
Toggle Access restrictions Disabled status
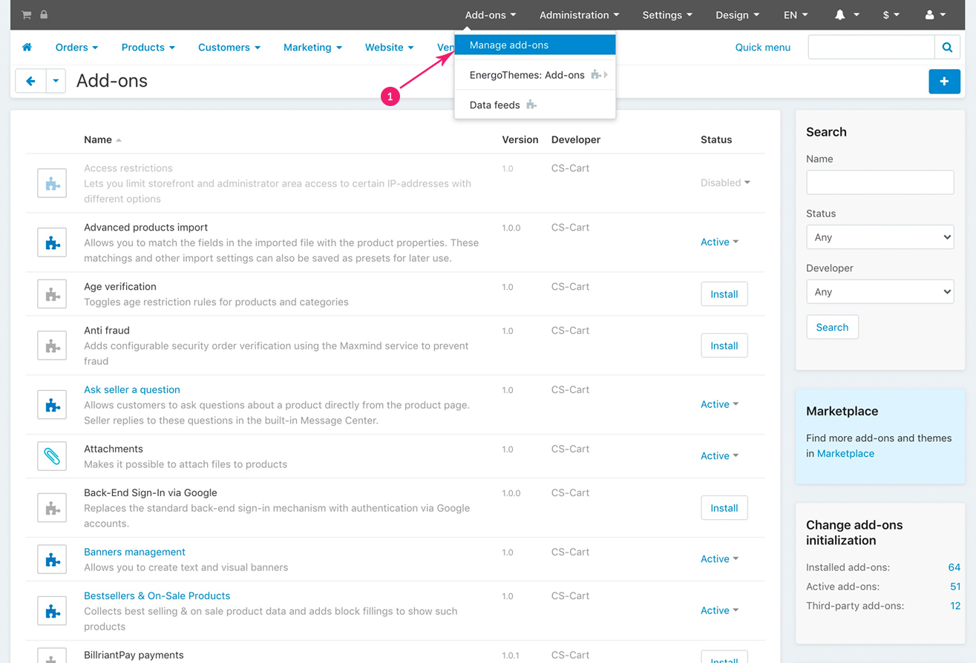click(725, 182)
